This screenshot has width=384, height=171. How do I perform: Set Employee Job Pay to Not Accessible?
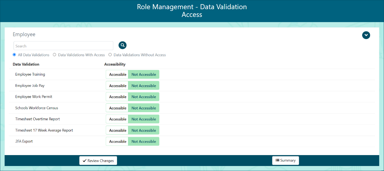[144, 86]
